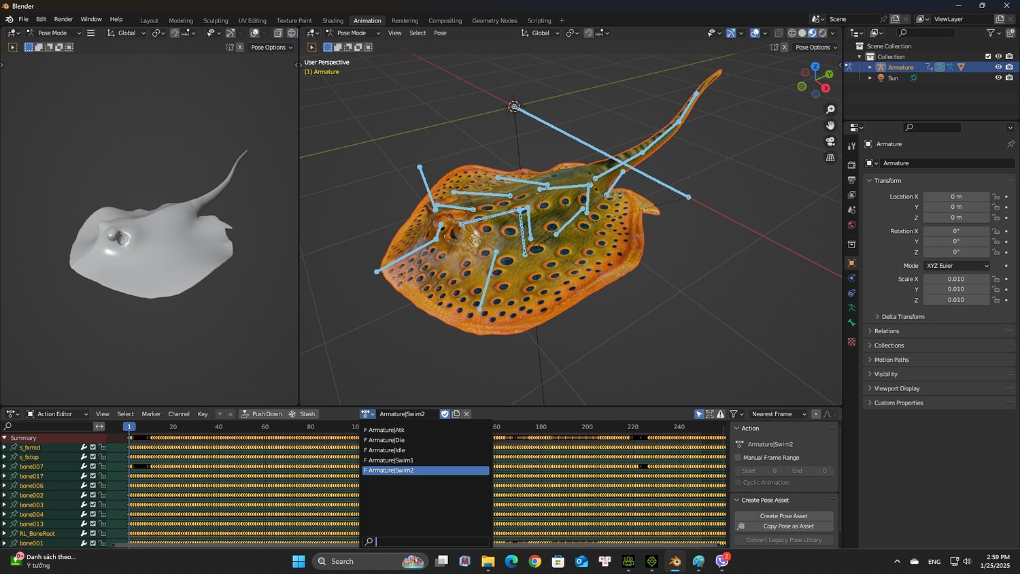The image size is (1020, 574).
Task: Click the Scale X value field
Action: click(955, 279)
